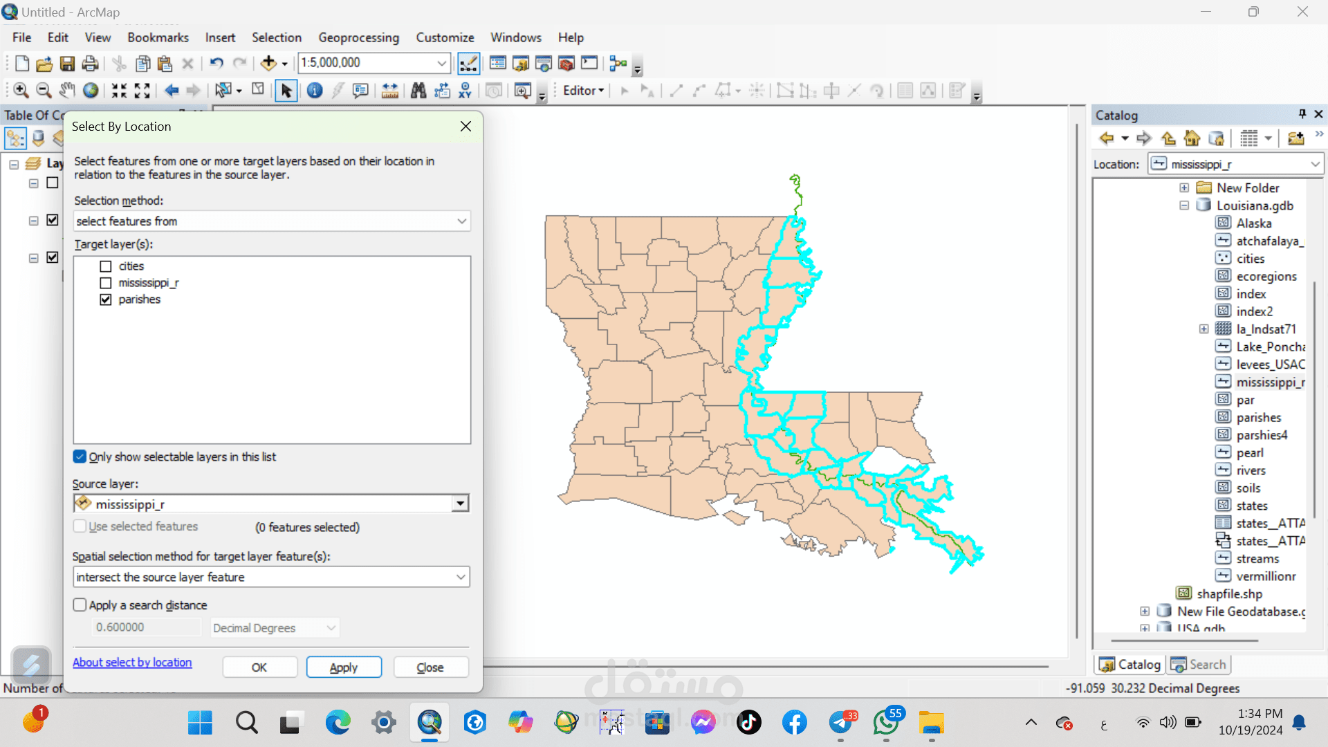Image resolution: width=1328 pixels, height=747 pixels.
Task: Click the Catalog Home folder icon
Action: pyautogui.click(x=1192, y=138)
